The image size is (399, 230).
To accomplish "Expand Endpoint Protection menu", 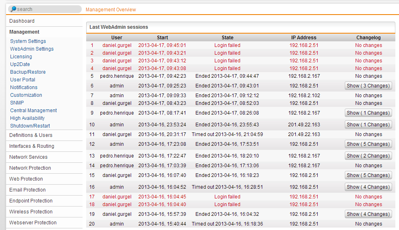I will point(31,201).
